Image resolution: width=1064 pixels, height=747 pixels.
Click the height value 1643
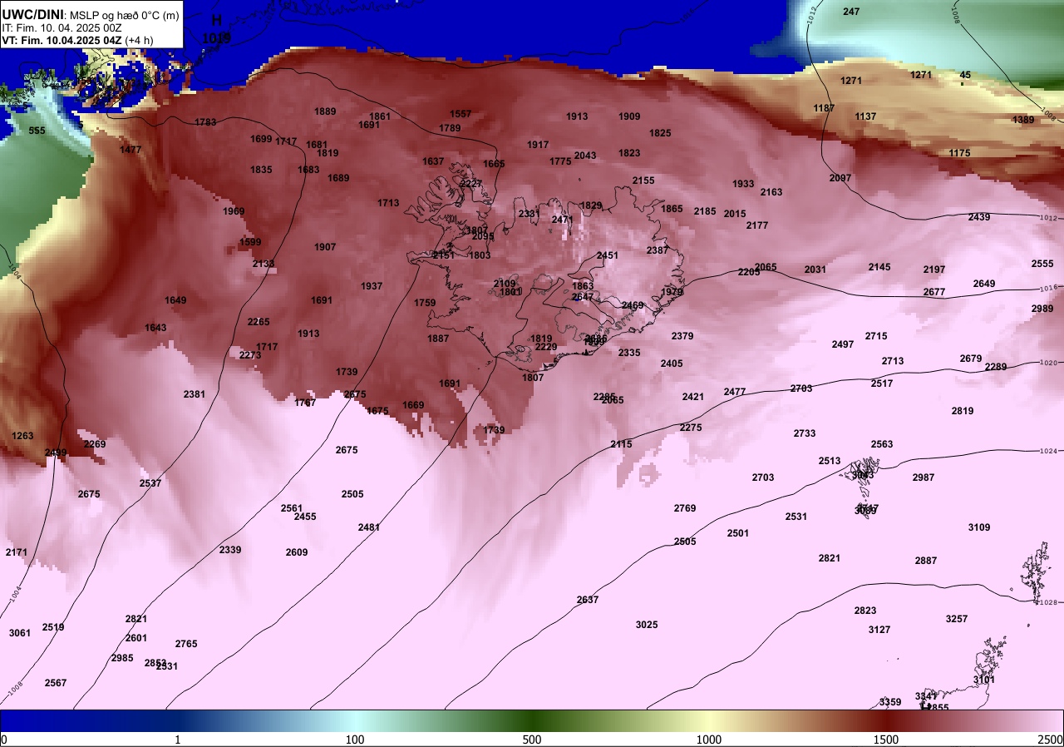[155, 328]
